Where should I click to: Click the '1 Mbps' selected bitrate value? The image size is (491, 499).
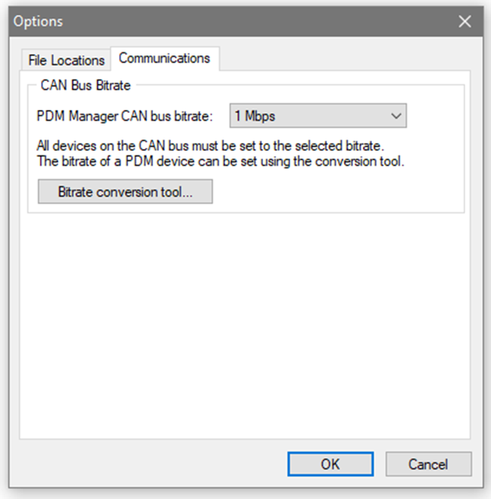coord(255,116)
